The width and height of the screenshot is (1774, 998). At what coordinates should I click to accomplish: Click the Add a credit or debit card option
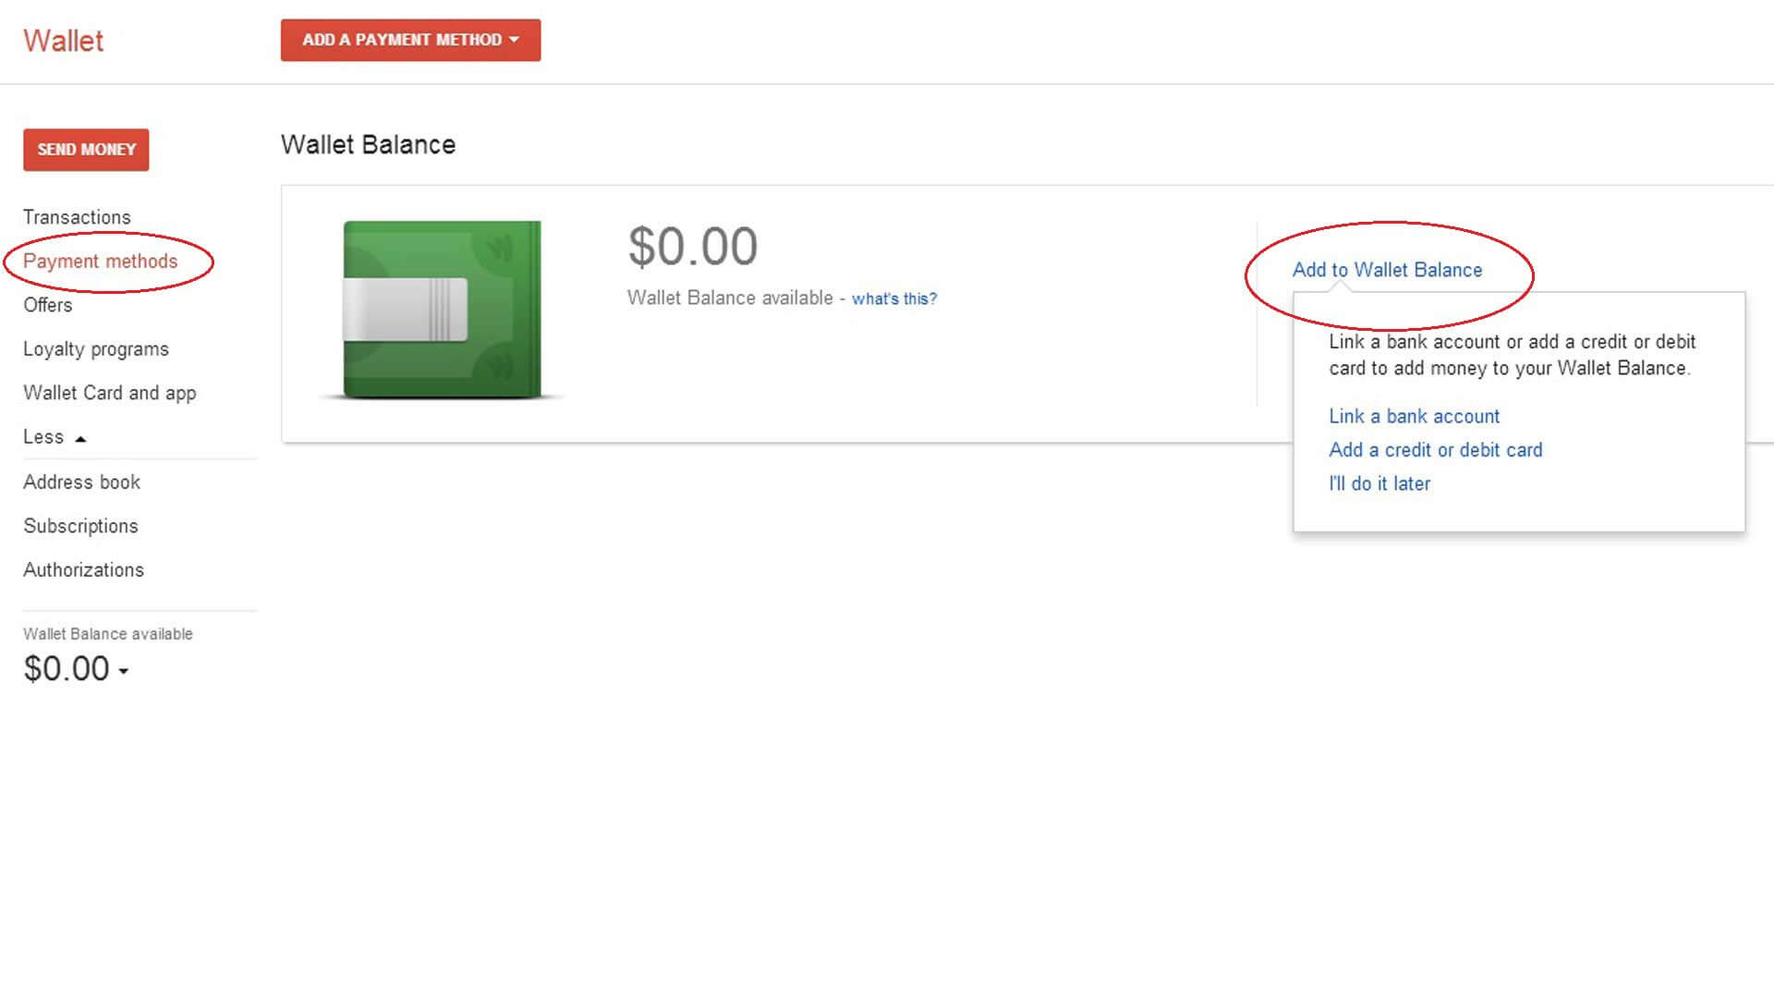1435,448
